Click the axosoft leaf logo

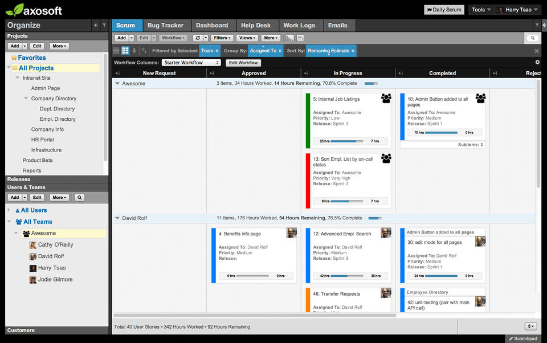coord(15,10)
